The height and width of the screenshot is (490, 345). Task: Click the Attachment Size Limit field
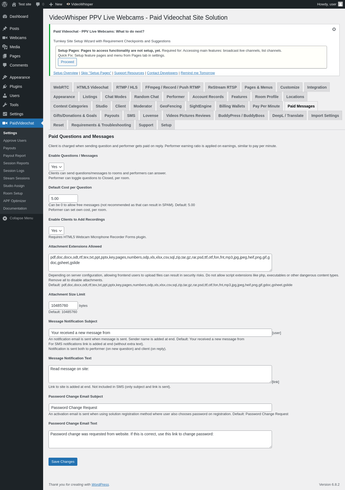pyautogui.click(x=63, y=305)
